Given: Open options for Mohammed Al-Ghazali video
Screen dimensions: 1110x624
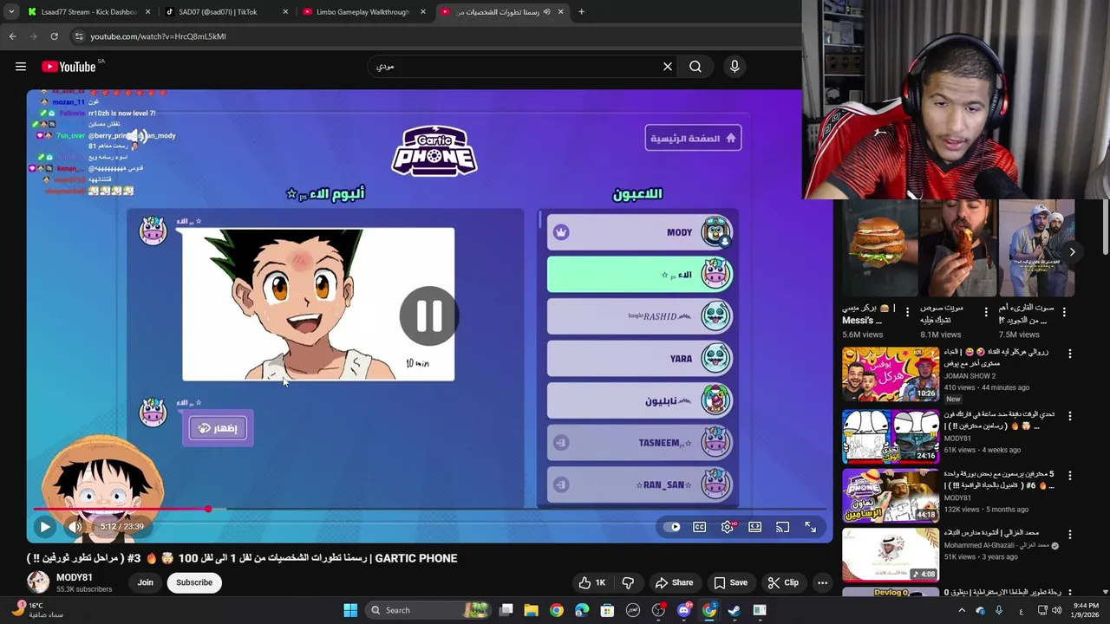Looking at the screenshot, I should pyautogui.click(x=1069, y=534).
